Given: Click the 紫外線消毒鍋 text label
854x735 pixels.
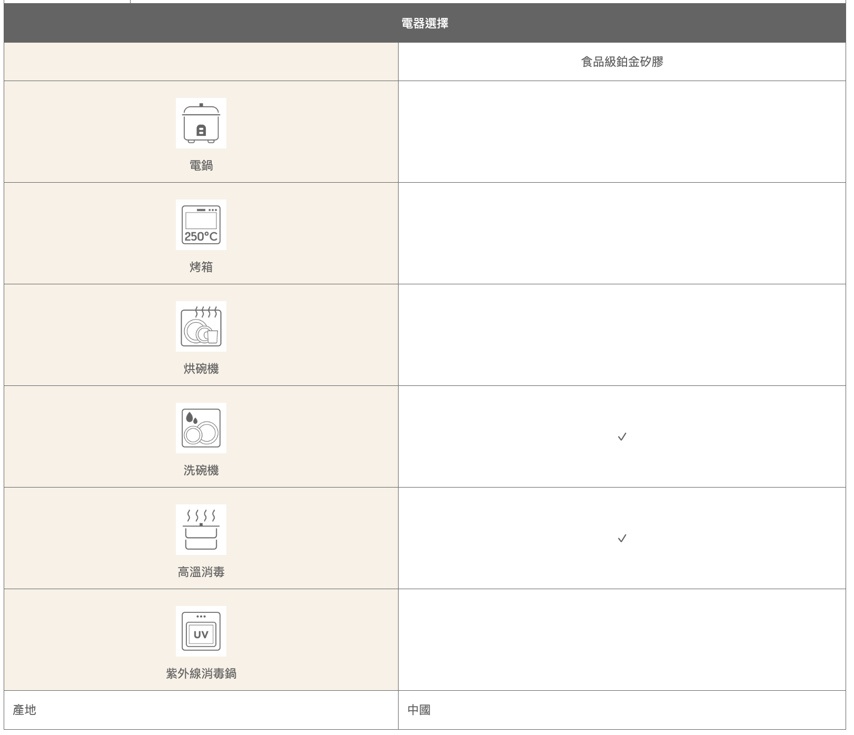Looking at the screenshot, I should tap(201, 674).
